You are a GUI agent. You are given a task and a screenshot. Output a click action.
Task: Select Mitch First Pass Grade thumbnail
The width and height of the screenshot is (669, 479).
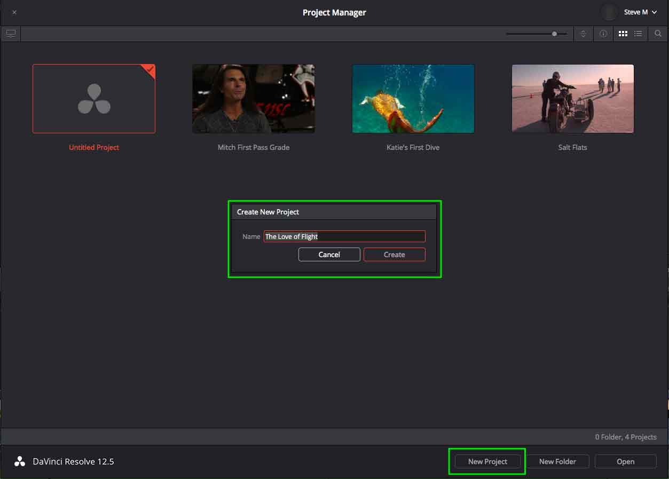(254, 99)
